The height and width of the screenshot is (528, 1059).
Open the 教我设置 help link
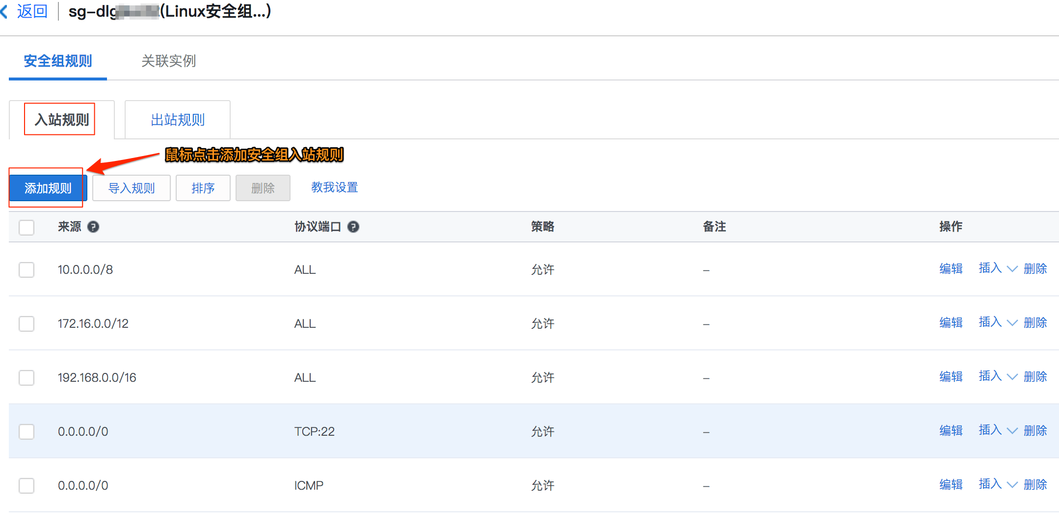[335, 187]
